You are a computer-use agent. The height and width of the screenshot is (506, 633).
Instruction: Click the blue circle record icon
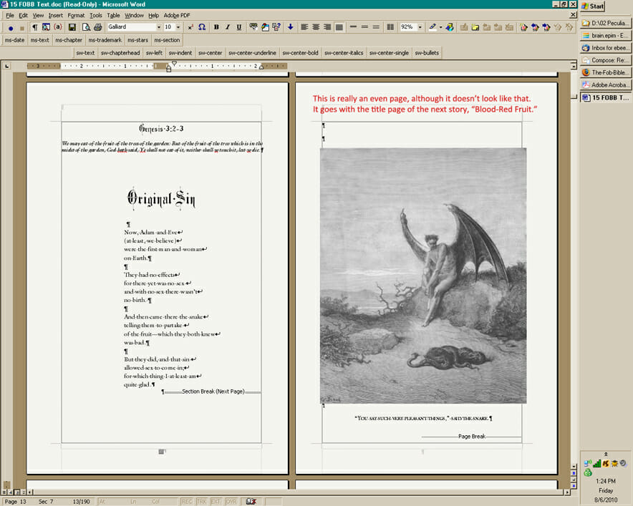point(11,28)
